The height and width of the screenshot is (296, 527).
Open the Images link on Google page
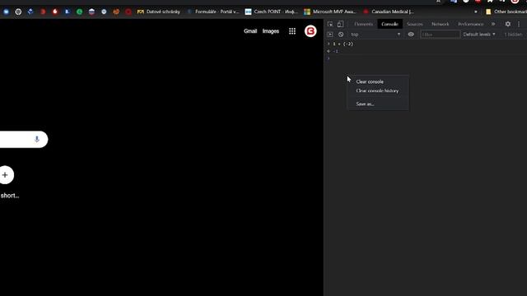click(271, 31)
